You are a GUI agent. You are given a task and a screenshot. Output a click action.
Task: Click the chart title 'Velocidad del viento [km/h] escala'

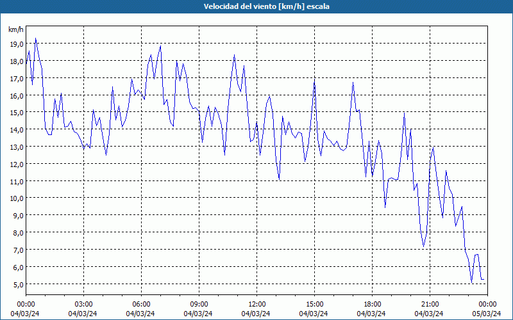pos(266,6)
